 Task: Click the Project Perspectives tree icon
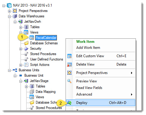[x=15, y=11]
